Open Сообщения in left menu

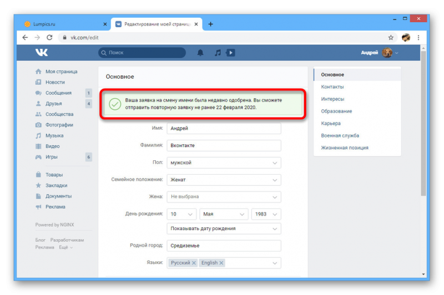coord(53,93)
